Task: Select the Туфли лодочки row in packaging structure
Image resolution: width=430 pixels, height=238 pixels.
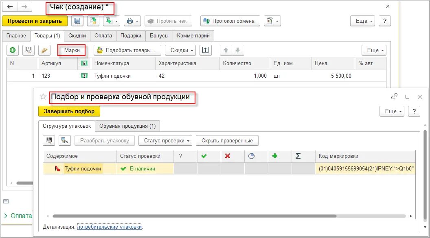Action: point(80,169)
